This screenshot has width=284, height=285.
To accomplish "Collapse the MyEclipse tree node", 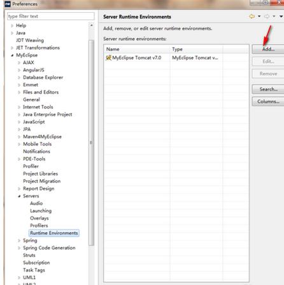I will click(x=12, y=55).
